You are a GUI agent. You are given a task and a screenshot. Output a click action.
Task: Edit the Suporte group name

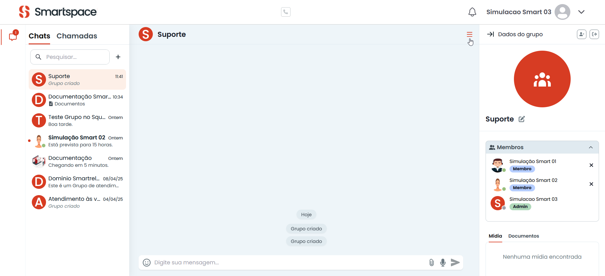(522, 119)
